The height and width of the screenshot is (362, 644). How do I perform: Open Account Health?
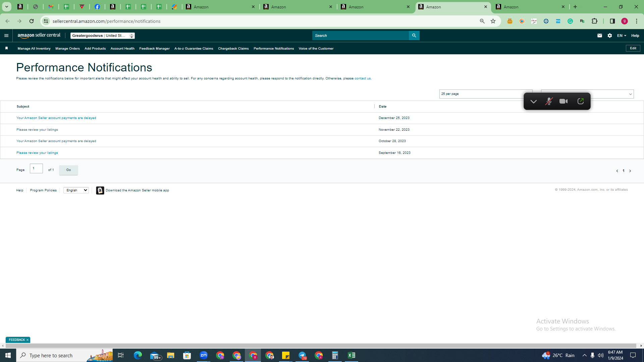[x=122, y=49]
